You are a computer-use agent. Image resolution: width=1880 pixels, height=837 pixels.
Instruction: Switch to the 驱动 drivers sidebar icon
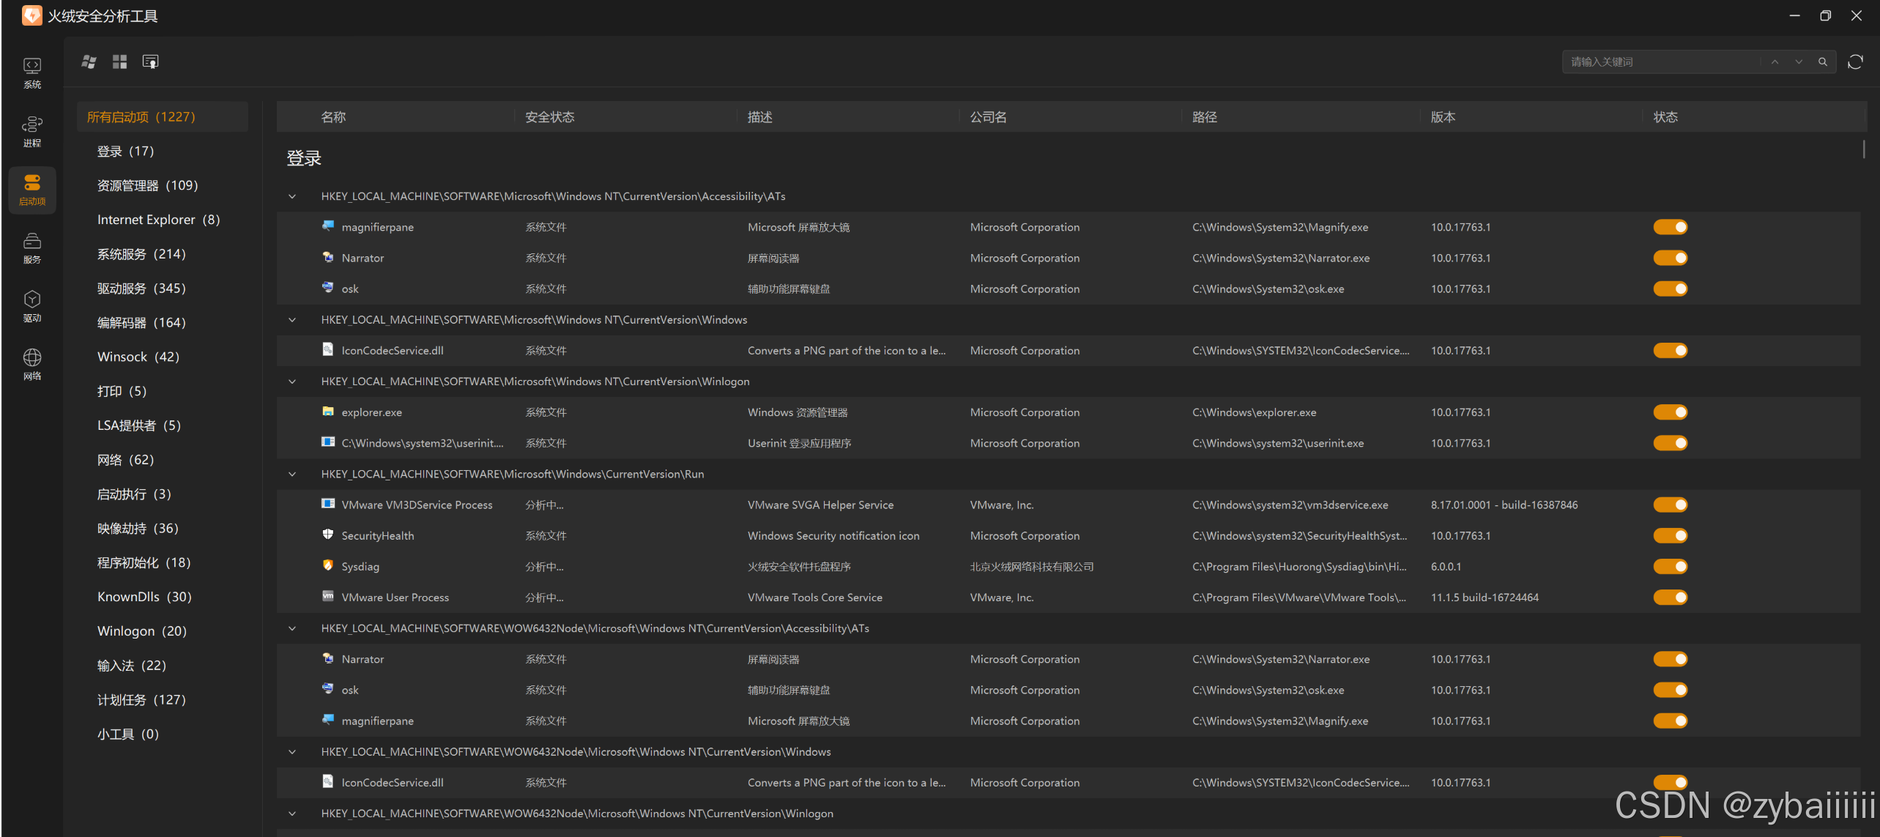[x=32, y=306]
